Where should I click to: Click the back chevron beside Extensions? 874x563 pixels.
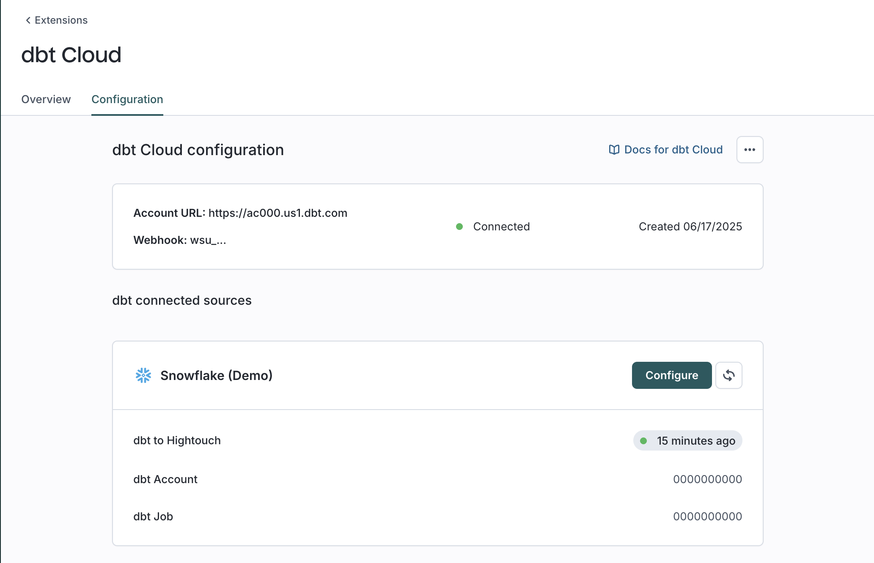coord(28,20)
